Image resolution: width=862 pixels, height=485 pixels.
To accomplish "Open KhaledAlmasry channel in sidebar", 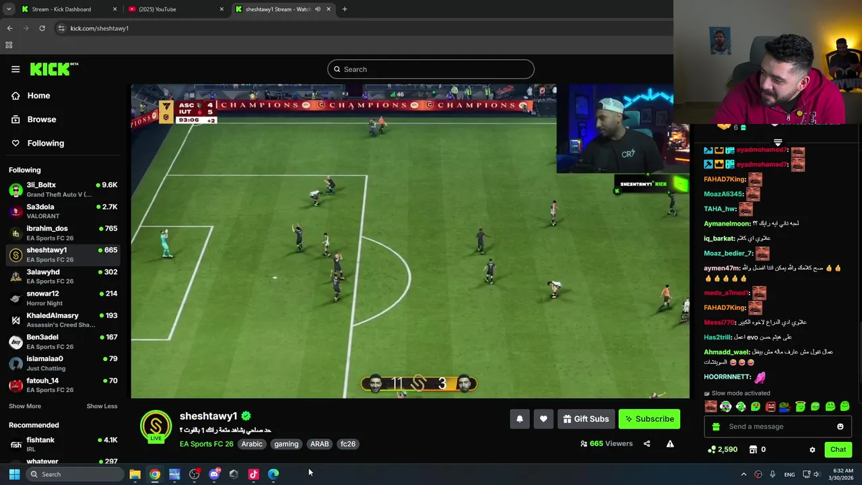I will [63, 320].
